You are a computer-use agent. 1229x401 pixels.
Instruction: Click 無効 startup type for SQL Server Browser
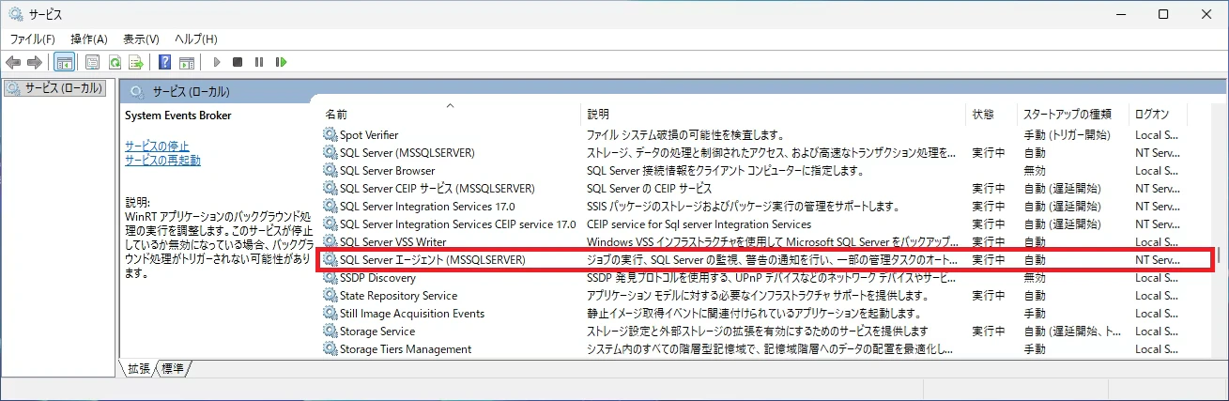(x=1035, y=171)
